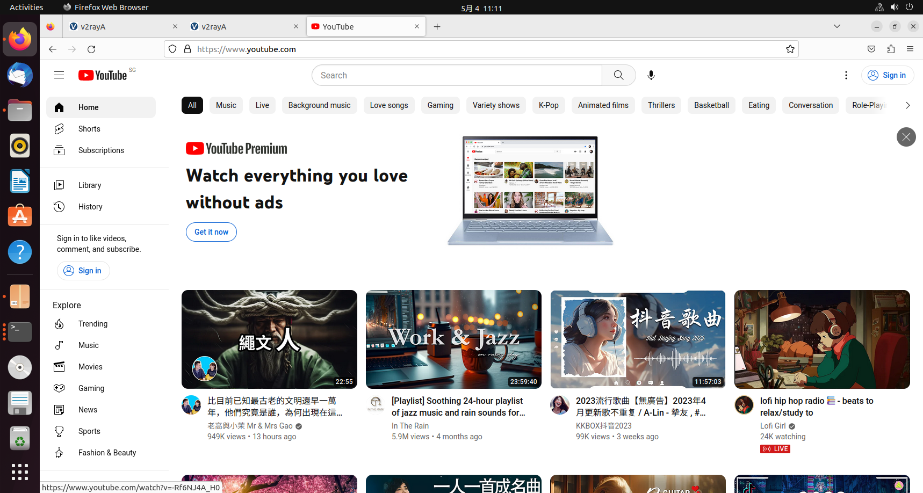The height and width of the screenshot is (493, 923).
Task: Play the 繩文人 video thumbnail
Action: (x=269, y=339)
